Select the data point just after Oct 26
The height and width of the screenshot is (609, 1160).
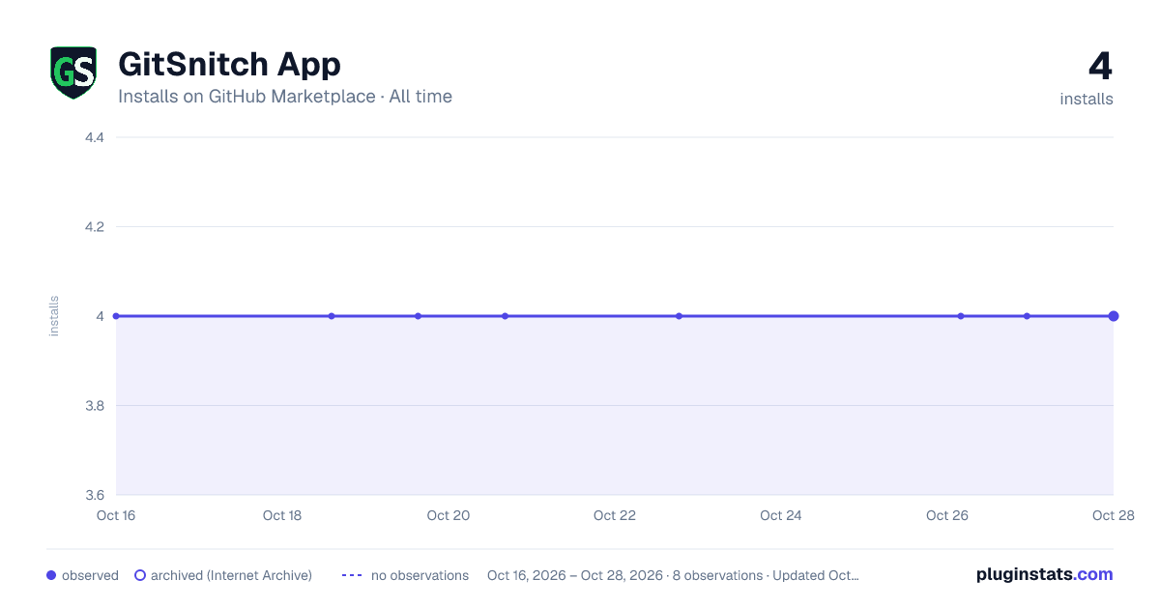[961, 316]
